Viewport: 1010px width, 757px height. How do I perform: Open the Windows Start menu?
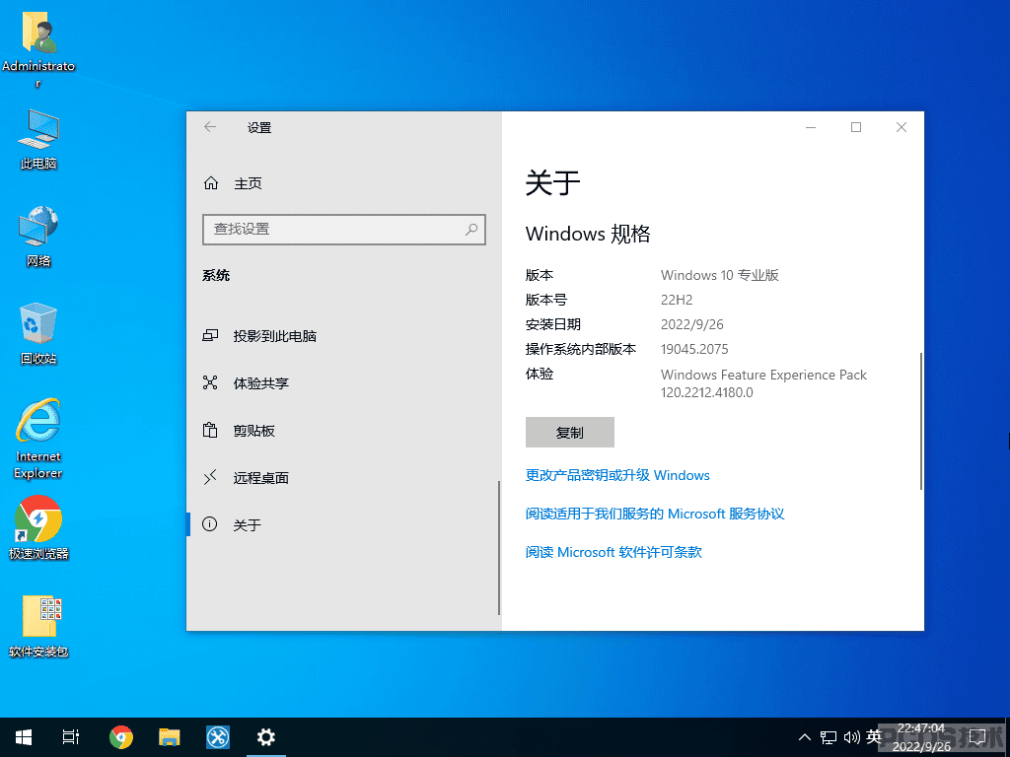coord(24,737)
